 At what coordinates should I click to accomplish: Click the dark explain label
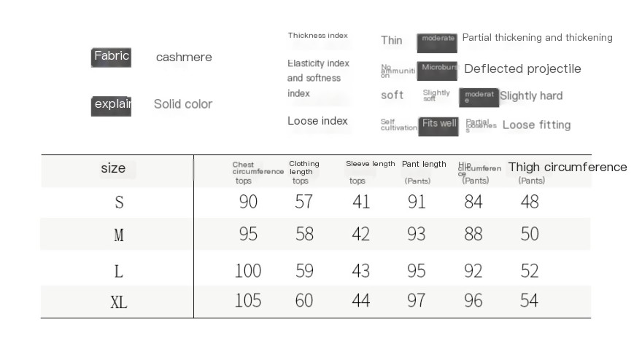111,106
